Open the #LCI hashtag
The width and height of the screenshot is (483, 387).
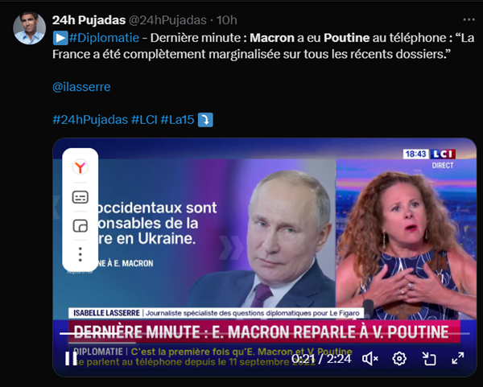(144, 119)
